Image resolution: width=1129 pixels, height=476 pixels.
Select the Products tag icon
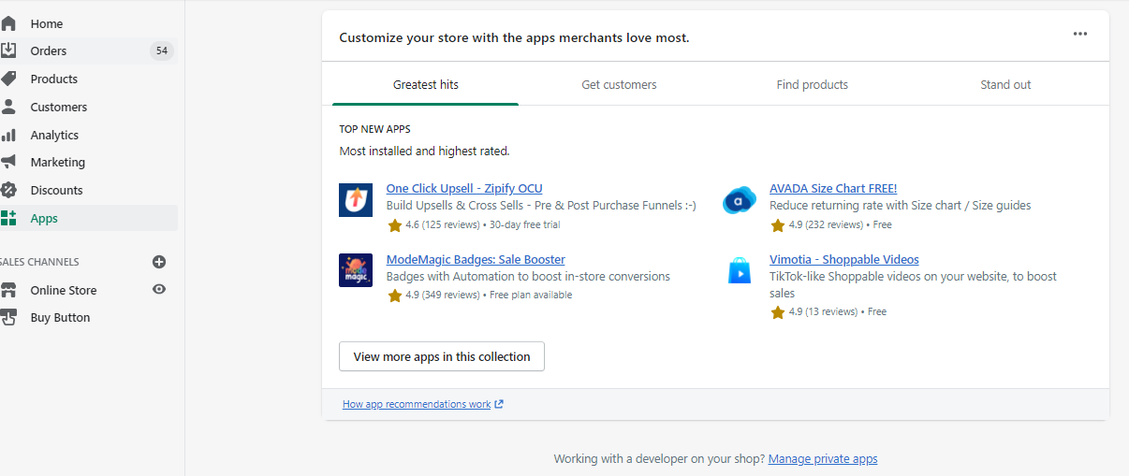(x=8, y=79)
